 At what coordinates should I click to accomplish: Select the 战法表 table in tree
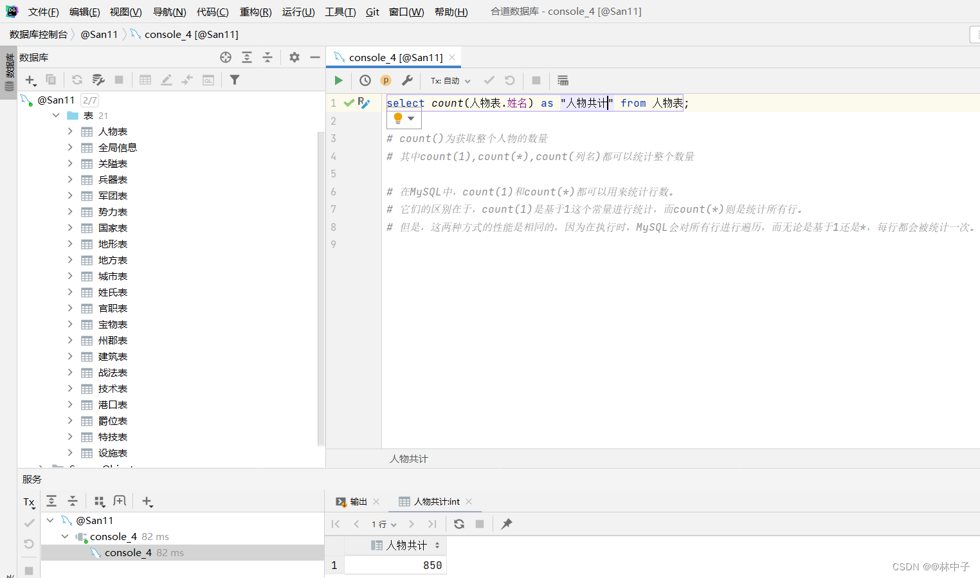[113, 372]
